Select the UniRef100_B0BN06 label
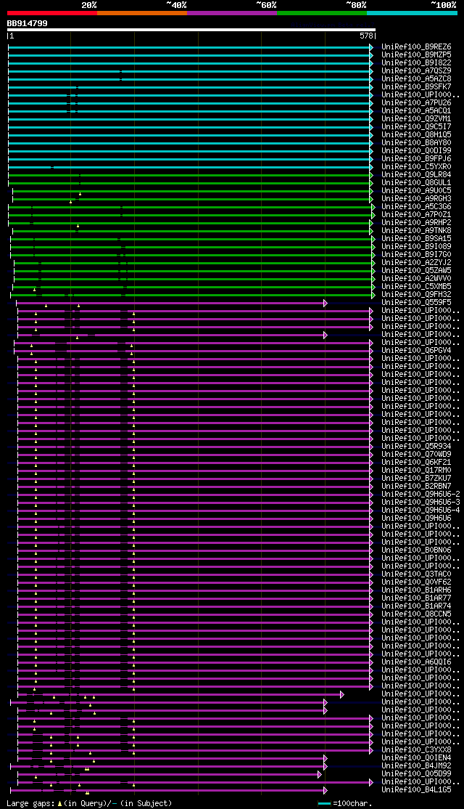This screenshot has height=809, width=464. point(417,550)
